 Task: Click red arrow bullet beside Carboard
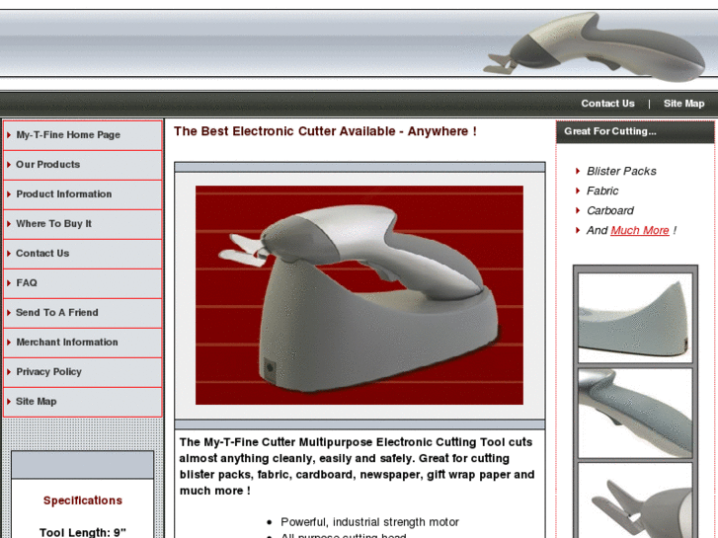click(x=578, y=210)
